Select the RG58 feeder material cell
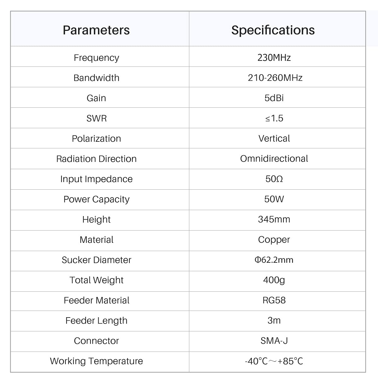 pos(274,300)
